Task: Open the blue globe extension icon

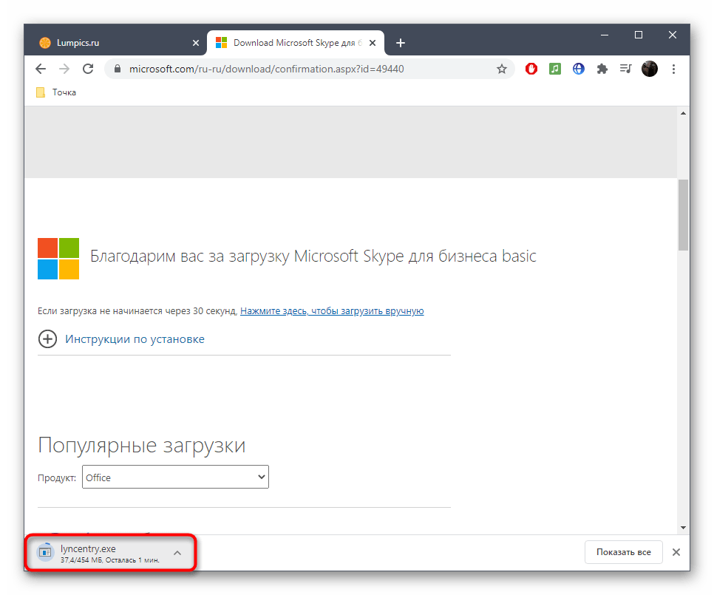Action: pyautogui.click(x=579, y=69)
